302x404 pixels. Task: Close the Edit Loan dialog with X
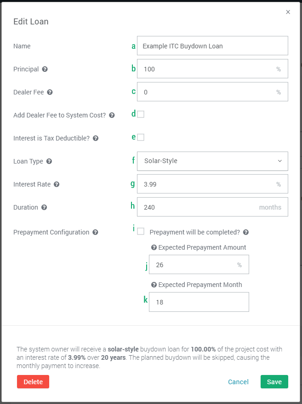[288, 12]
